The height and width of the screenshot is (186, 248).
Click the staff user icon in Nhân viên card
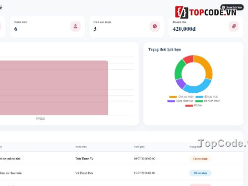coord(75,26)
